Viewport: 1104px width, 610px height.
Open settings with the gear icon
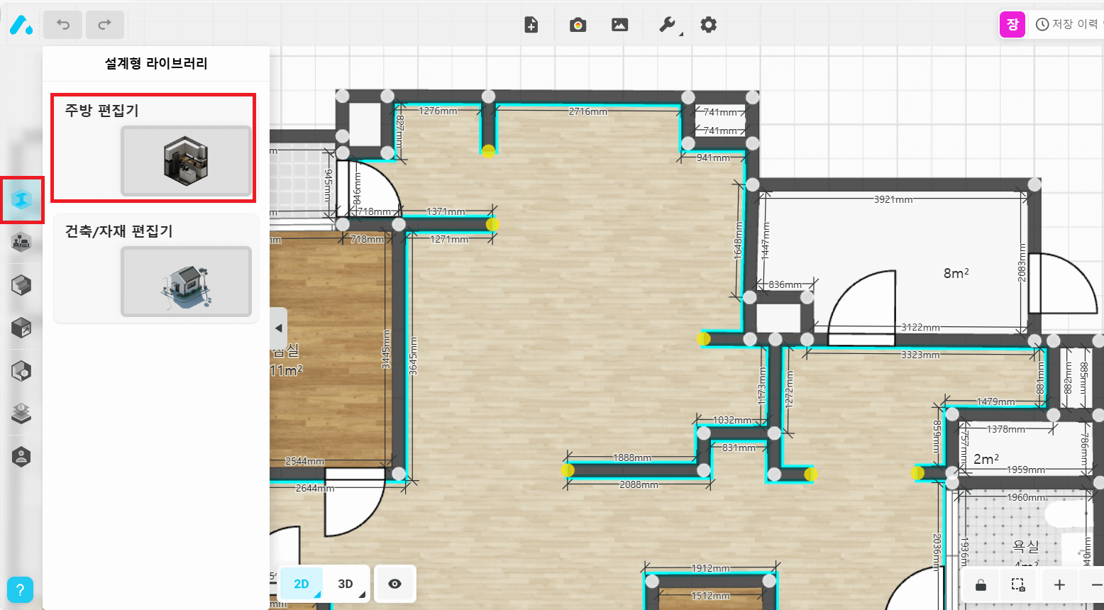[708, 25]
